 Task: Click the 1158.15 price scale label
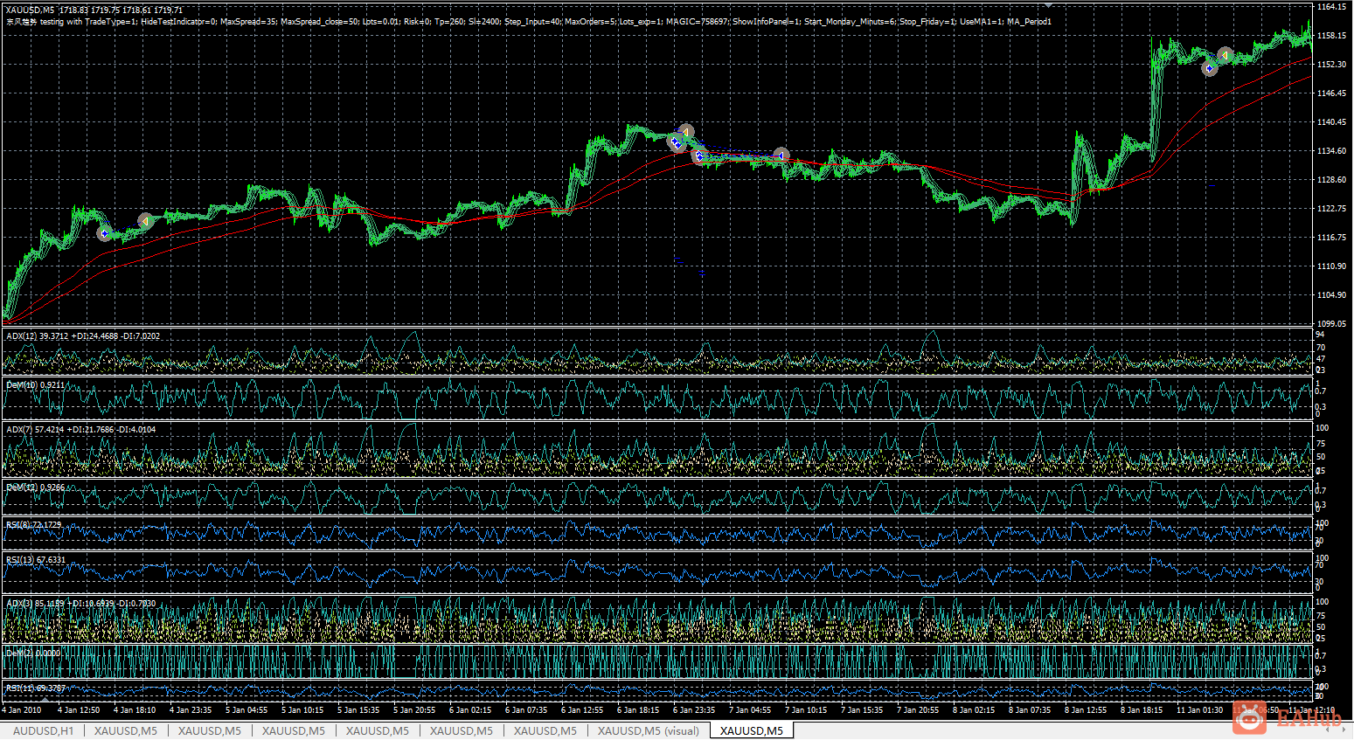(x=1331, y=36)
